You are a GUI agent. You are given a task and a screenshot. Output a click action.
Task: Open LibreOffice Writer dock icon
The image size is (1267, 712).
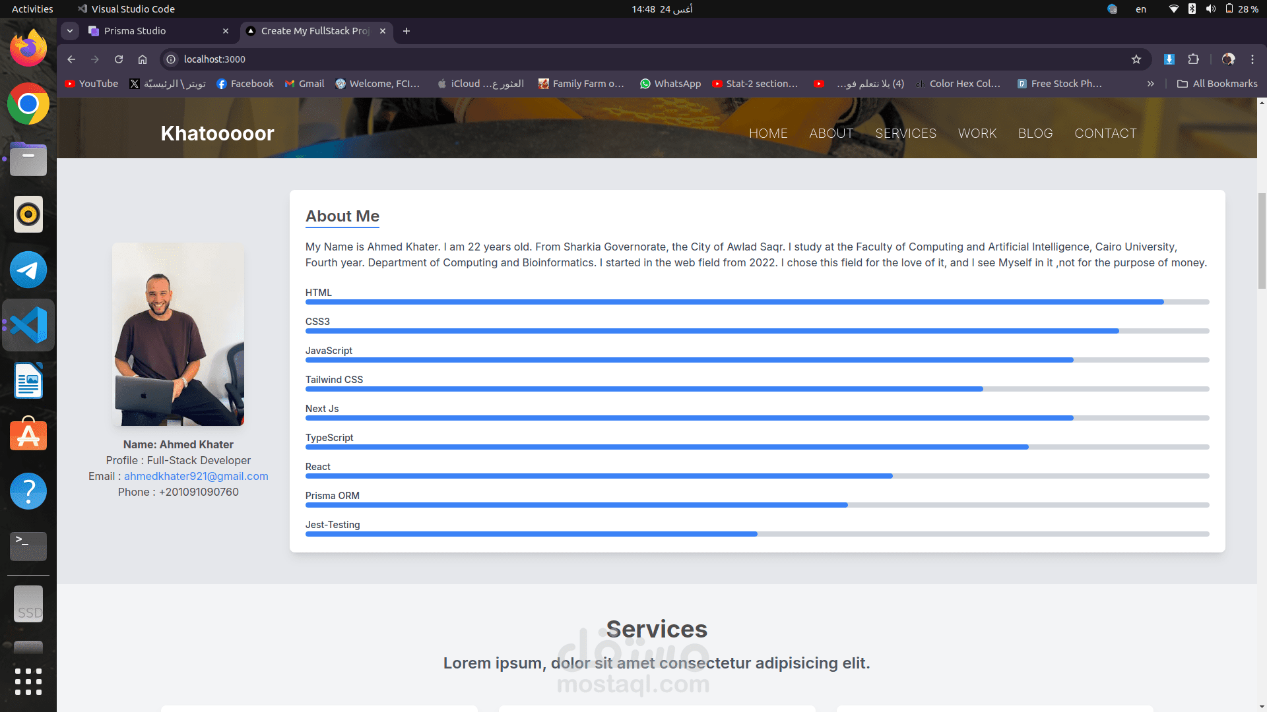click(x=28, y=380)
